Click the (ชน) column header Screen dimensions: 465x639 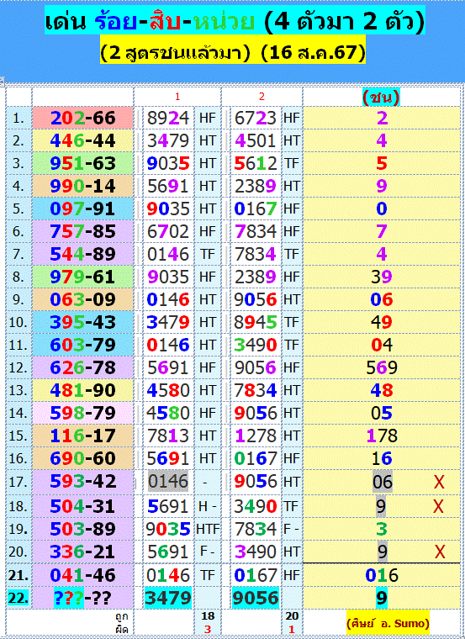[381, 97]
